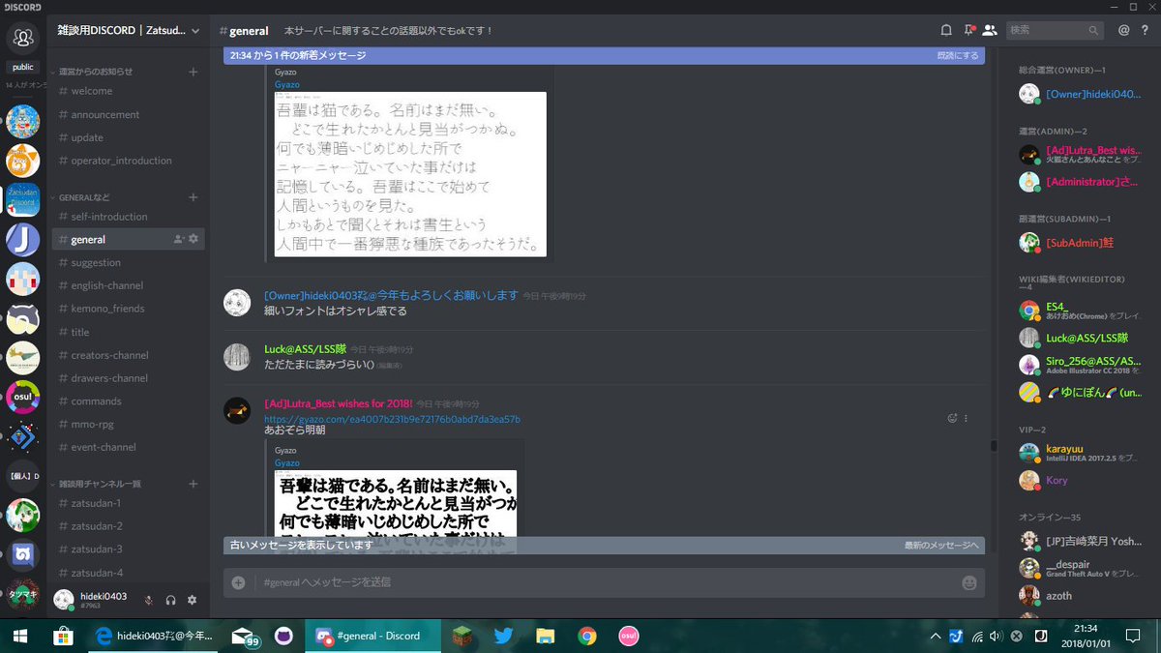Image resolution: width=1161 pixels, height=653 pixels.
Task: Open notification settings bell icon
Action: pyautogui.click(x=946, y=30)
